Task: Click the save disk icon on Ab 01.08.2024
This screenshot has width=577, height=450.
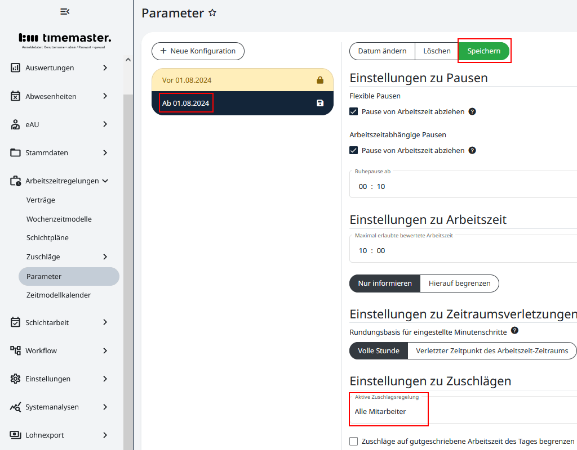Action: 320,103
